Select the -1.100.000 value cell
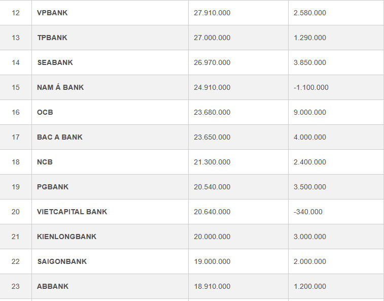Screen dimensions: 384x301 coord(311,87)
